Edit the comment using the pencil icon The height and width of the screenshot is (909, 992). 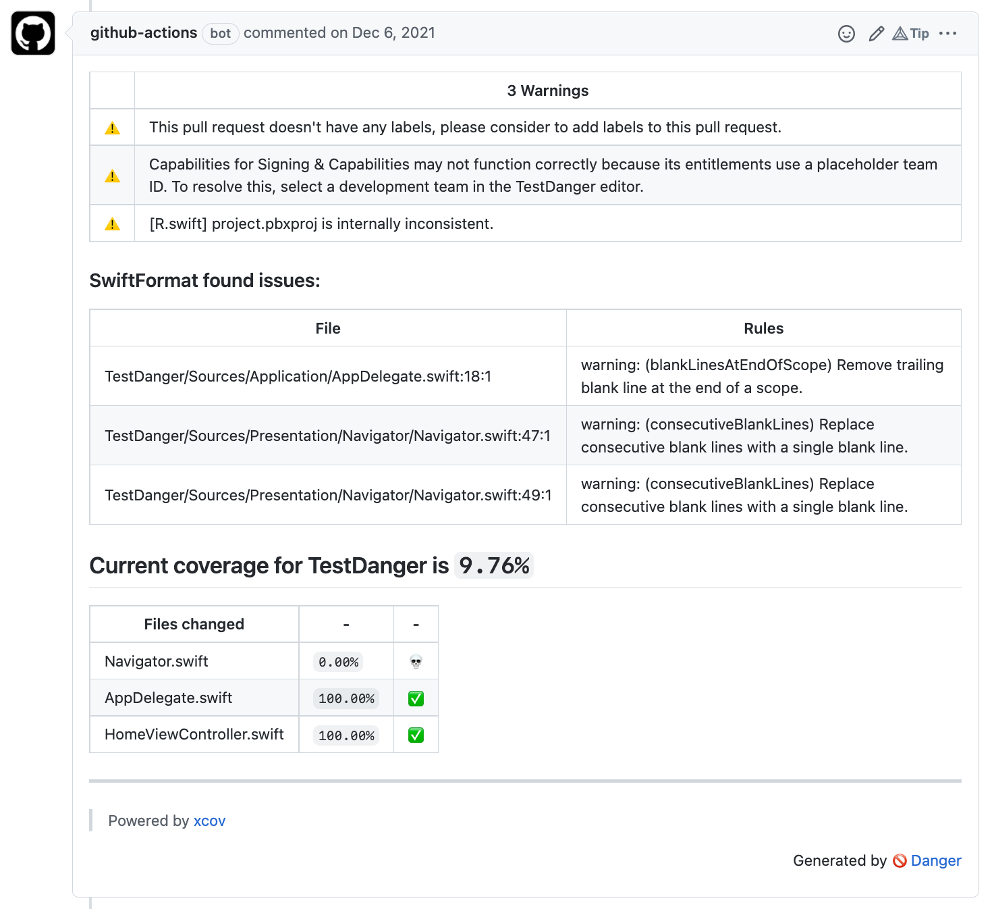pyautogui.click(x=876, y=34)
